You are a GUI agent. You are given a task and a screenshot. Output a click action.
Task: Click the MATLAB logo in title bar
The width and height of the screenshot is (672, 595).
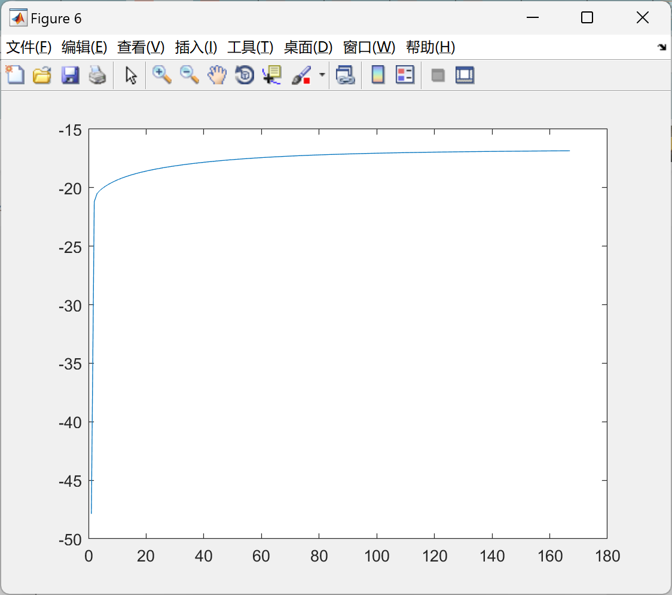pyautogui.click(x=19, y=18)
